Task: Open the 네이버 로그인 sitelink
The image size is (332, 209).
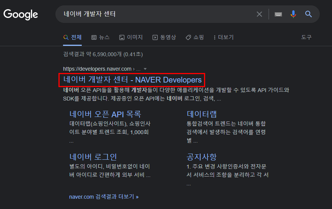Action: (93, 157)
